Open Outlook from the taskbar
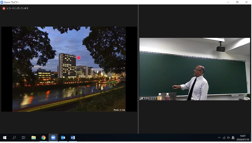This screenshot has height=143, width=252. pos(63,138)
